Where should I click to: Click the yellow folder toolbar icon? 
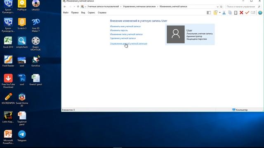pyautogui.click(x=215, y=13)
